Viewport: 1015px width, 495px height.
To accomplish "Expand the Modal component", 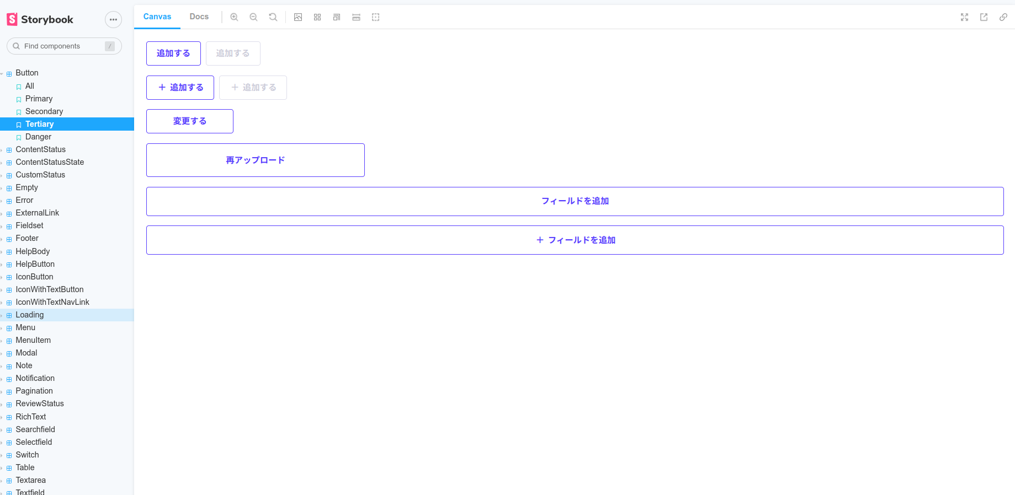I will tap(26, 353).
